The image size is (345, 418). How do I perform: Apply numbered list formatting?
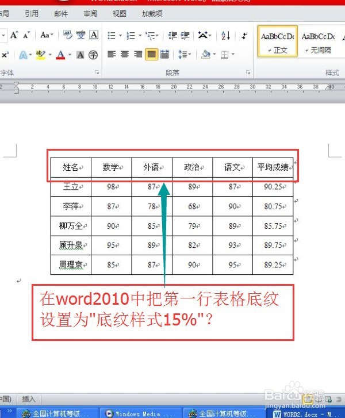131,36
